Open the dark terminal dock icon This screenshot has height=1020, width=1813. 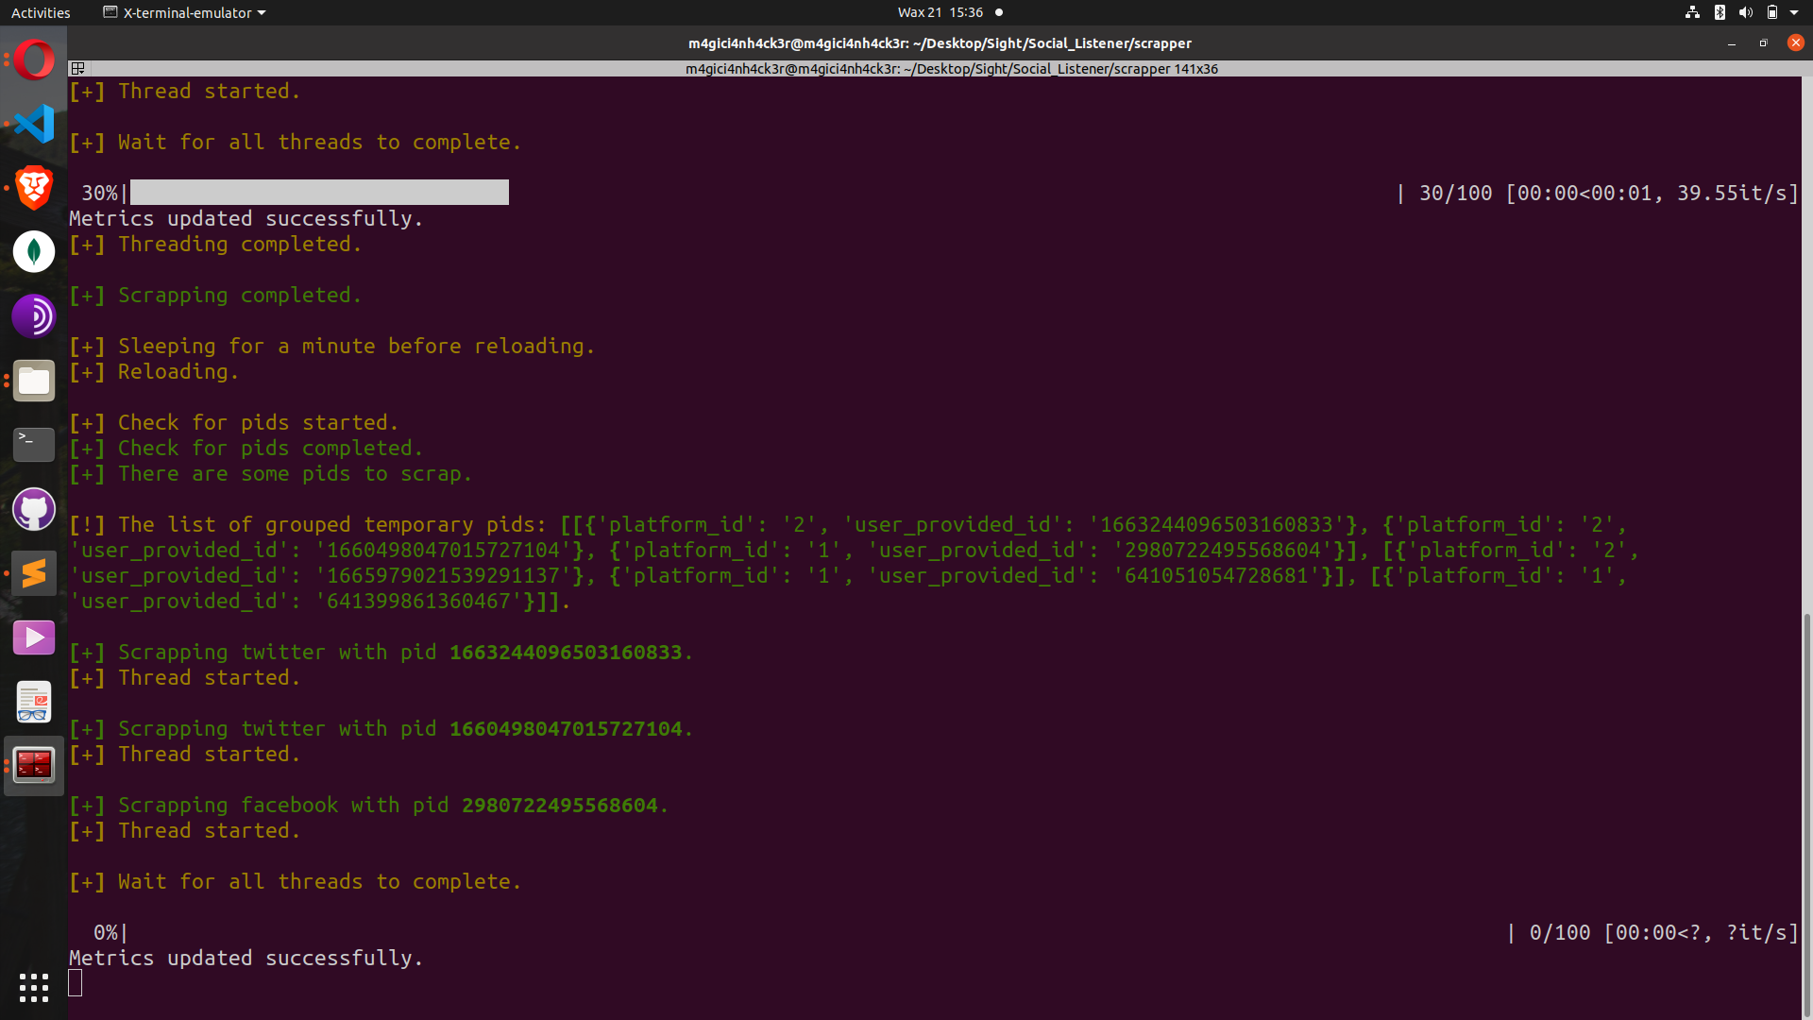pos(34,445)
